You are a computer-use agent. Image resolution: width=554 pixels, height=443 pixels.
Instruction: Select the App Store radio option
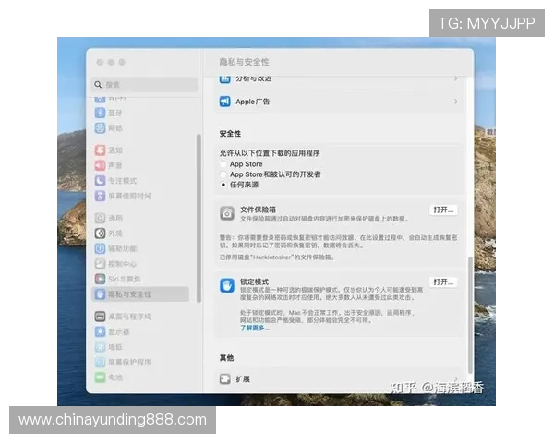coord(223,164)
